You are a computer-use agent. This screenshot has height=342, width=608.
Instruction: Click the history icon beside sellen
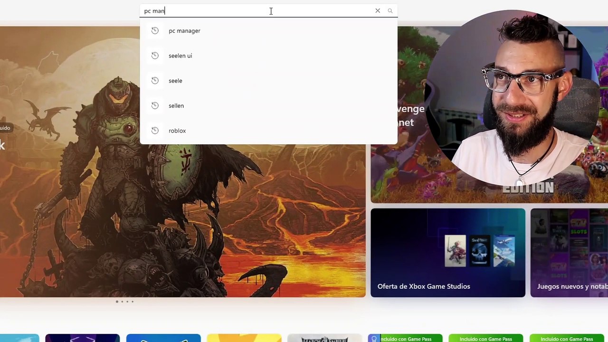pyautogui.click(x=155, y=105)
